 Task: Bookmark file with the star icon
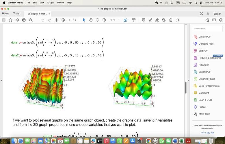(x=11, y=20)
